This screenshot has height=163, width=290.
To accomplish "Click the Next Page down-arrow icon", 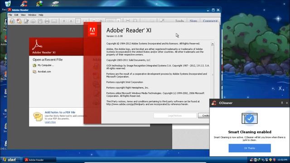I will click(x=71, y=21).
